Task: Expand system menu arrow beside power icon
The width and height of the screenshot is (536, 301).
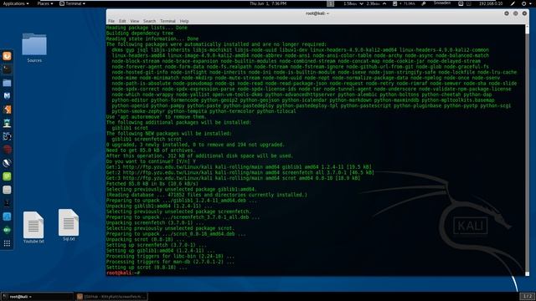Action: [x=531, y=3]
